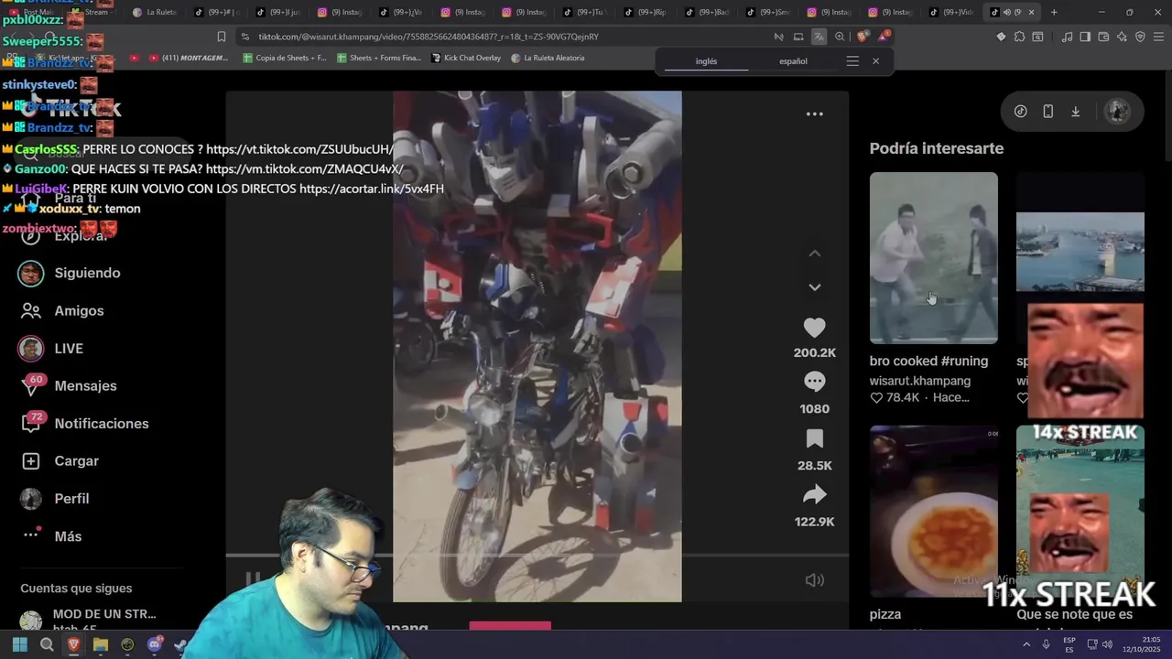This screenshot has height=659, width=1172.
Task: Click the Brave Shields lion icon
Action: point(863,37)
